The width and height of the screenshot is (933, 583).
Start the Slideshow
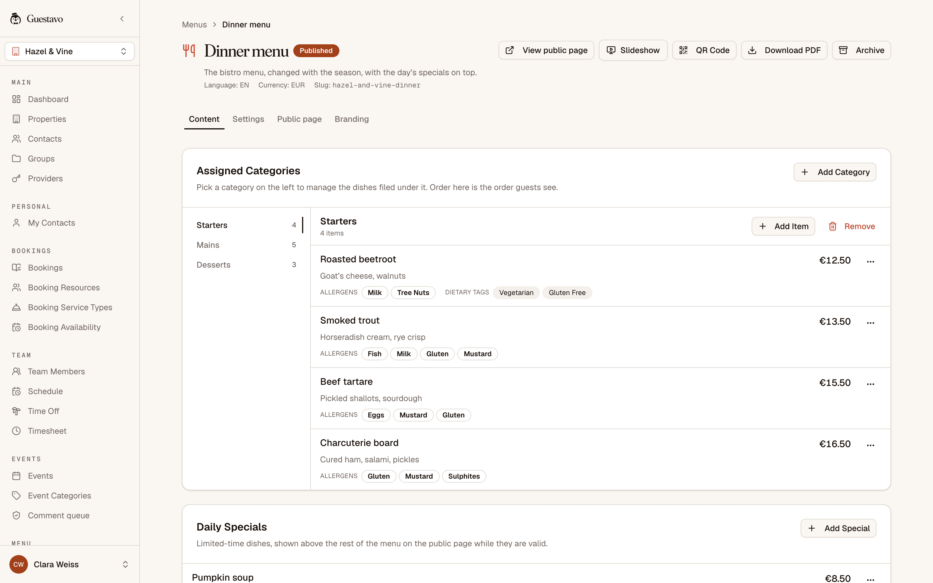pos(633,50)
